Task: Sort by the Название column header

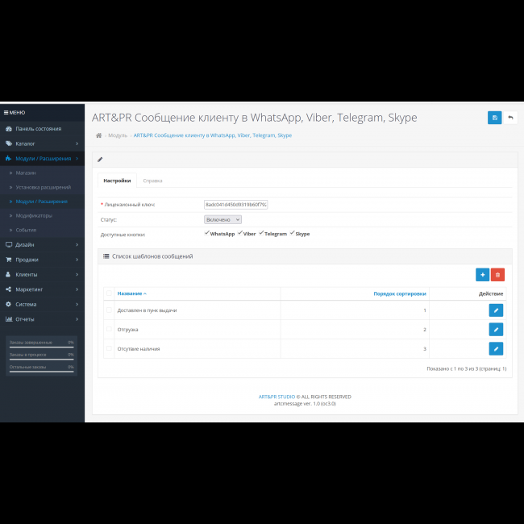Action: pos(129,293)
